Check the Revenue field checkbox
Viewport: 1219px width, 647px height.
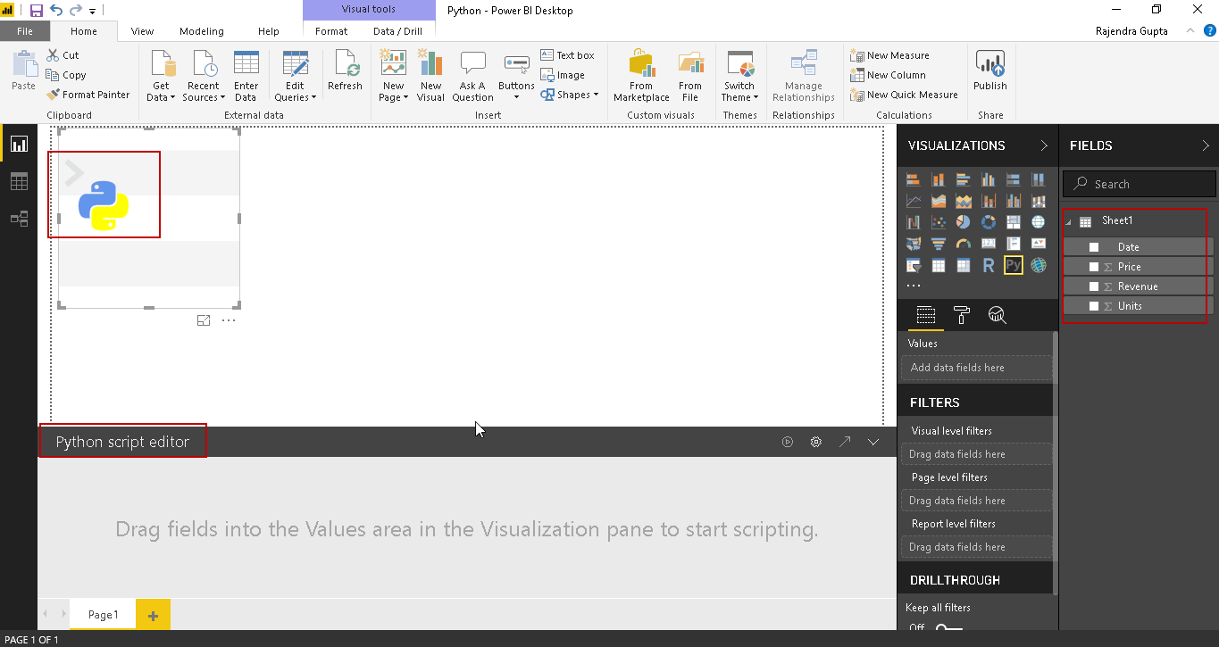1094,286
